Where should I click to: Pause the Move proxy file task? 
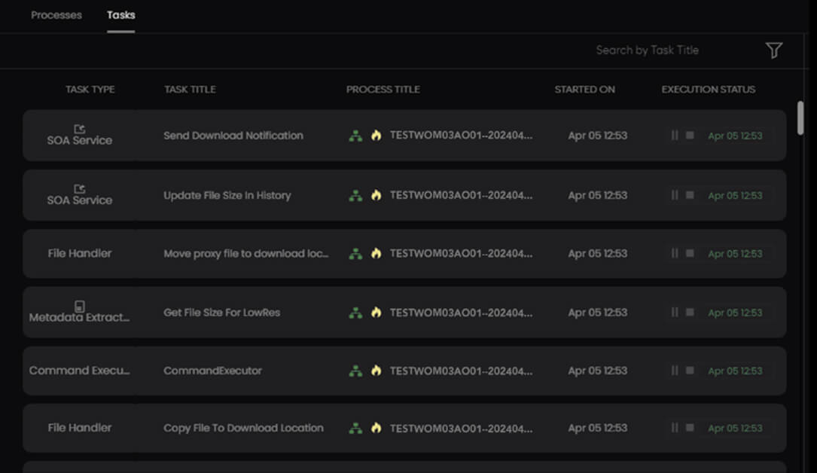(x=675, y=253)
